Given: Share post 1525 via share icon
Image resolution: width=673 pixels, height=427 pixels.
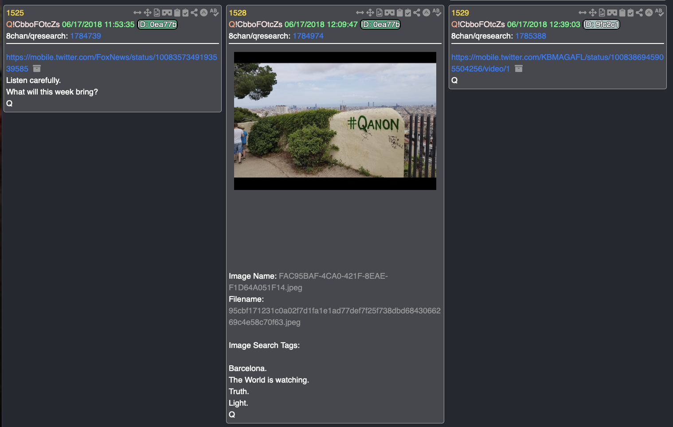Looking at the screenshot, I should (x=194, y=13).
